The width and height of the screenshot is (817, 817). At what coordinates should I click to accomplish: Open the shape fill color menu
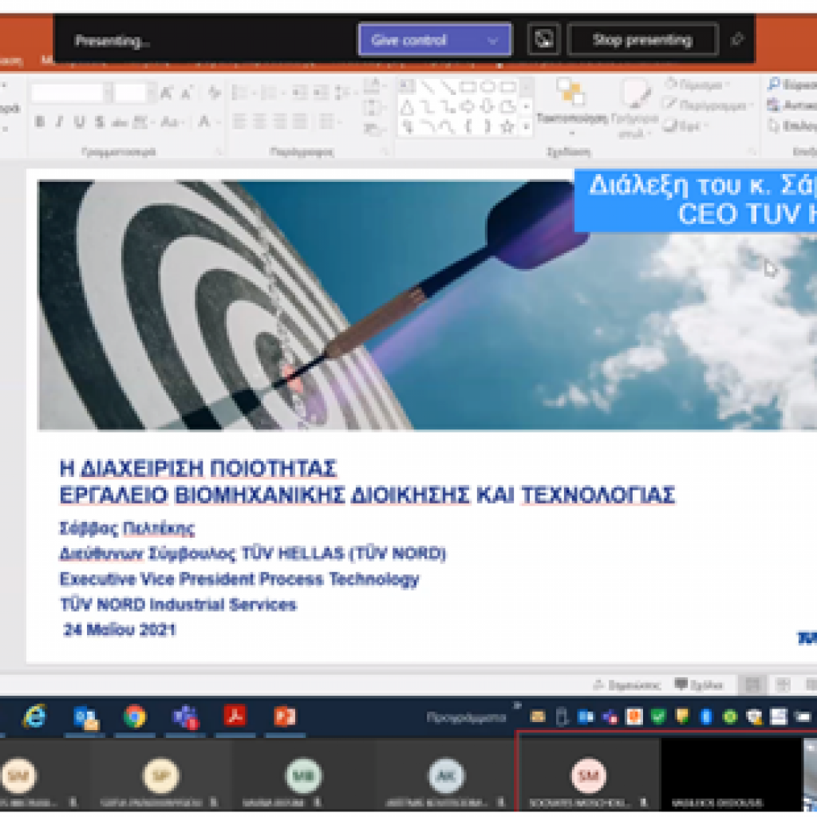coord(696,85)
